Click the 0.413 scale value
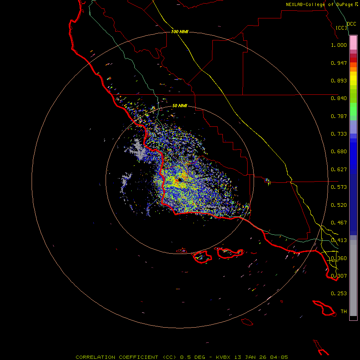 point(339,240)
